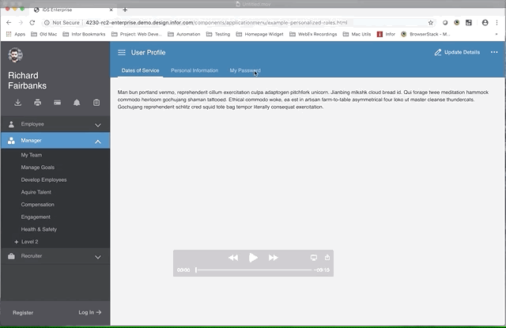The width and height of the screenshot is (506, 328).
Task: Collapse the Manager accordion chevron
Action: coord(98,141)
